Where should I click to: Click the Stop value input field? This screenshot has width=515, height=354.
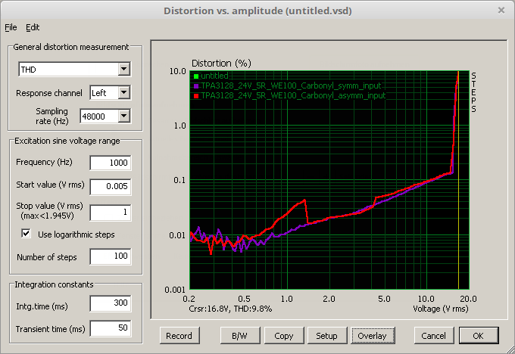(110, 213)
